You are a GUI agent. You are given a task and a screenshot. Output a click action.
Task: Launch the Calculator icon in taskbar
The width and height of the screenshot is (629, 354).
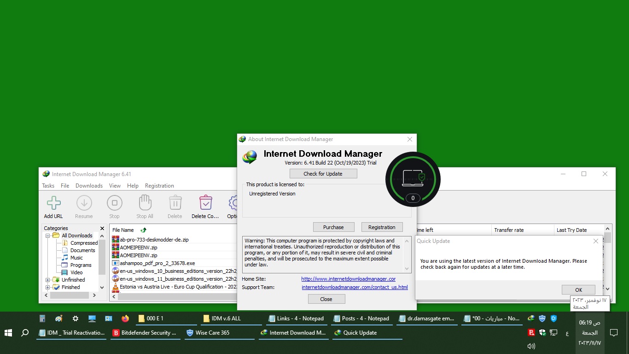42,319
